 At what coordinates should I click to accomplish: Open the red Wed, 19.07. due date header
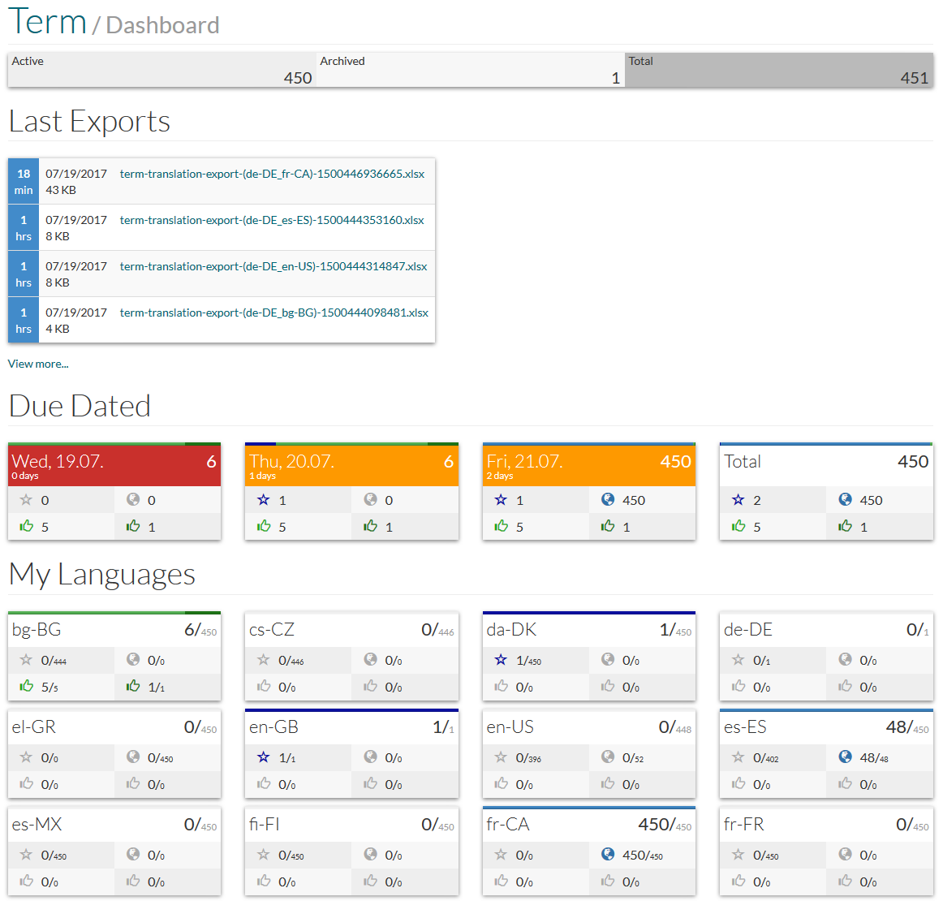point(114,466)
